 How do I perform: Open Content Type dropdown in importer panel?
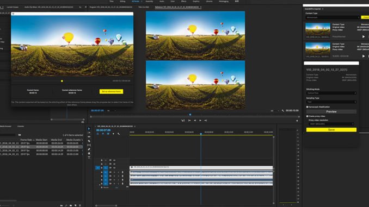pos(333,17)
